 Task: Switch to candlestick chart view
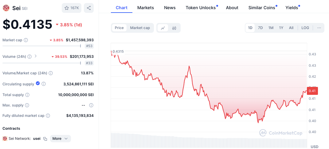coord(174,28)
